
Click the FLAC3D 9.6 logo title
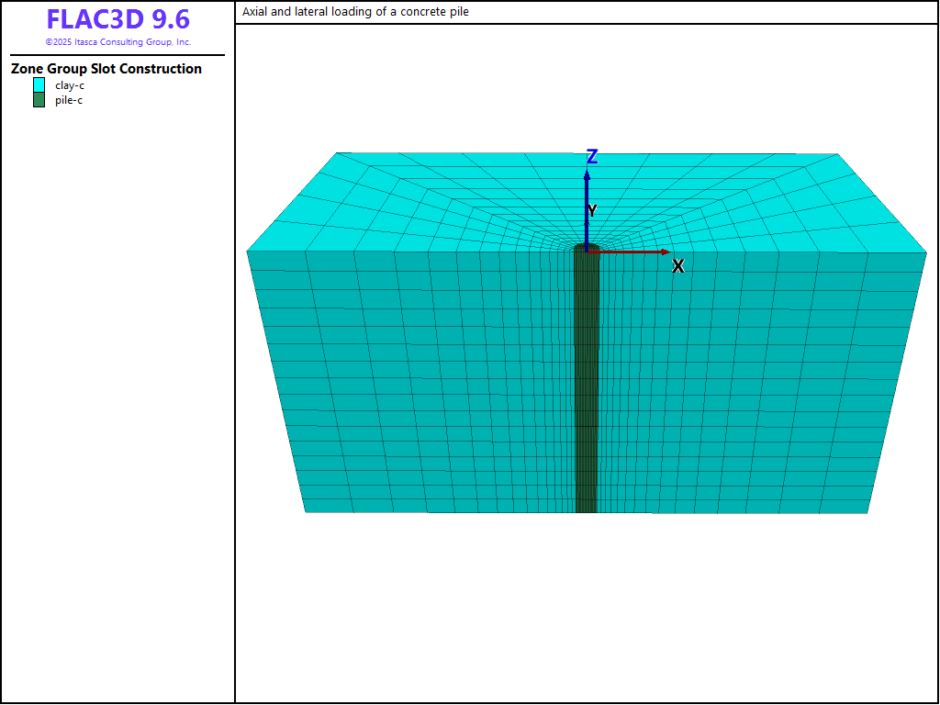tap(117, 20)
